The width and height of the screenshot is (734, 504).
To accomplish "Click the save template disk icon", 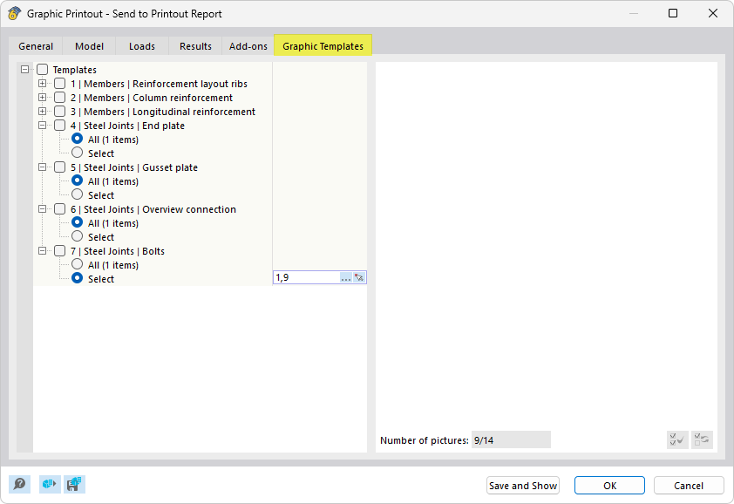I will (x=75, y=485).
